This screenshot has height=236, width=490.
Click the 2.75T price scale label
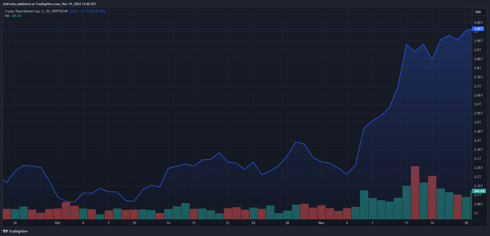[478, 77]
